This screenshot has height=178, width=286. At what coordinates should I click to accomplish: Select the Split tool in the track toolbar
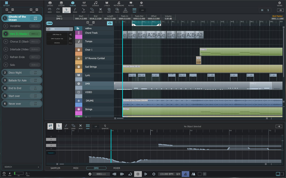click(83, 10)
